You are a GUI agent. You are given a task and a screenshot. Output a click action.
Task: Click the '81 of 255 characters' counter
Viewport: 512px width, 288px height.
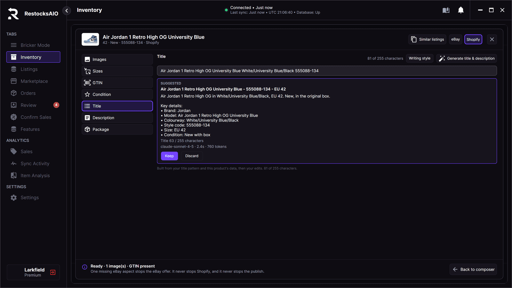pyautogui.click(x=385, y=59)
